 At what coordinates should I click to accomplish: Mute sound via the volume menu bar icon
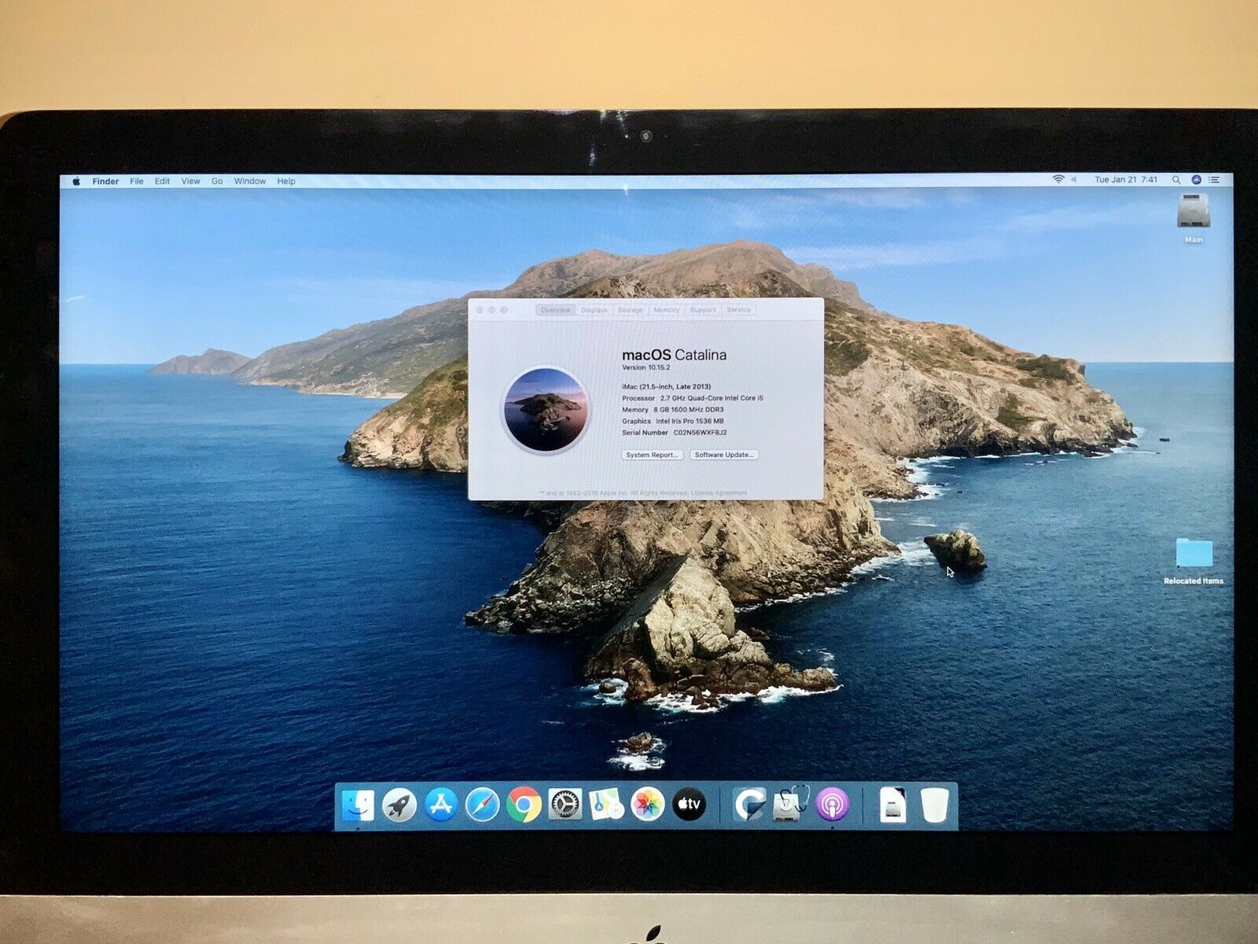point(1074,180)
